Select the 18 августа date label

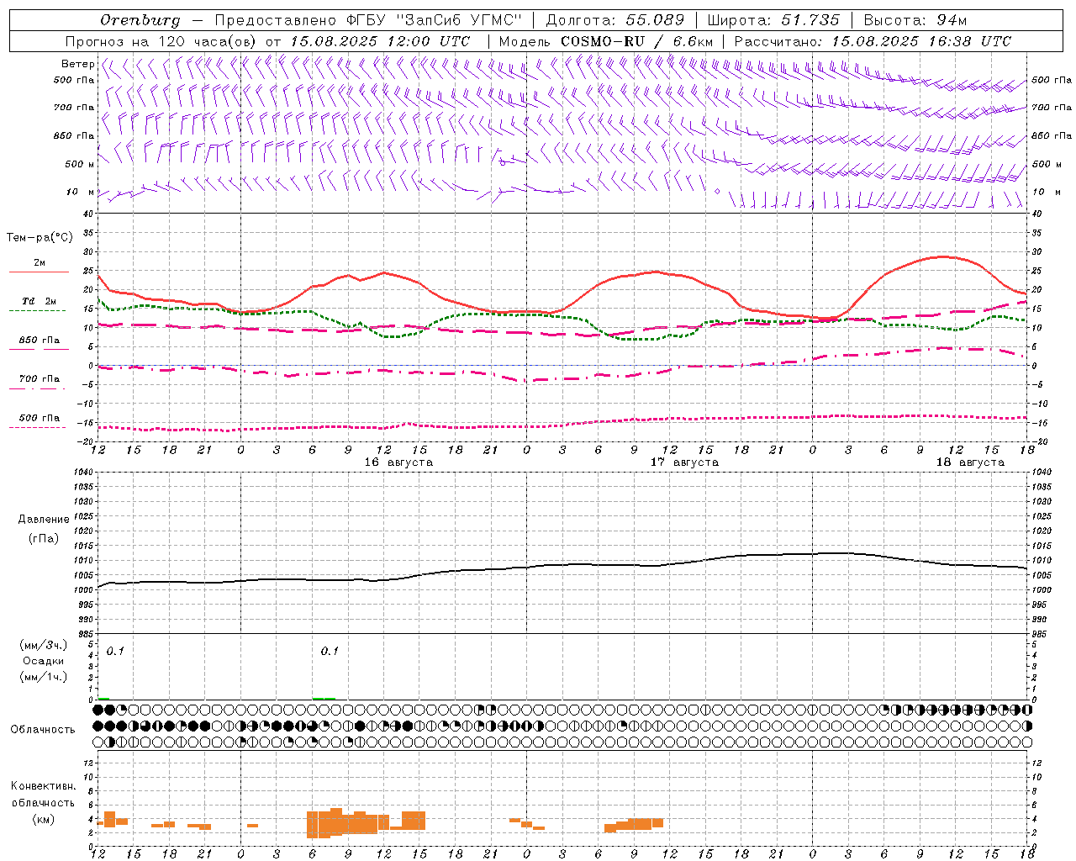coord(970,462)
